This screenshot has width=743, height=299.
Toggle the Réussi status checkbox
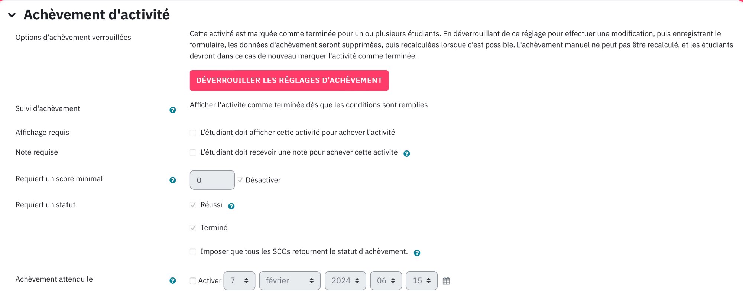tap(193, 205)
